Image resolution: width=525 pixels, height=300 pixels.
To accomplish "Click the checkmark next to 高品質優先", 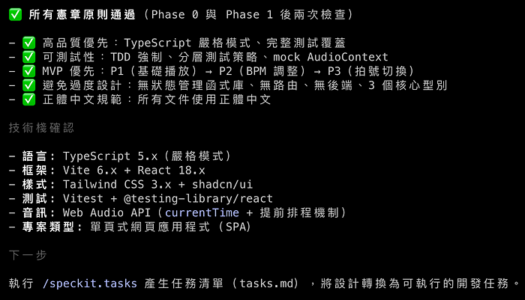I will (x=29, y=43).
